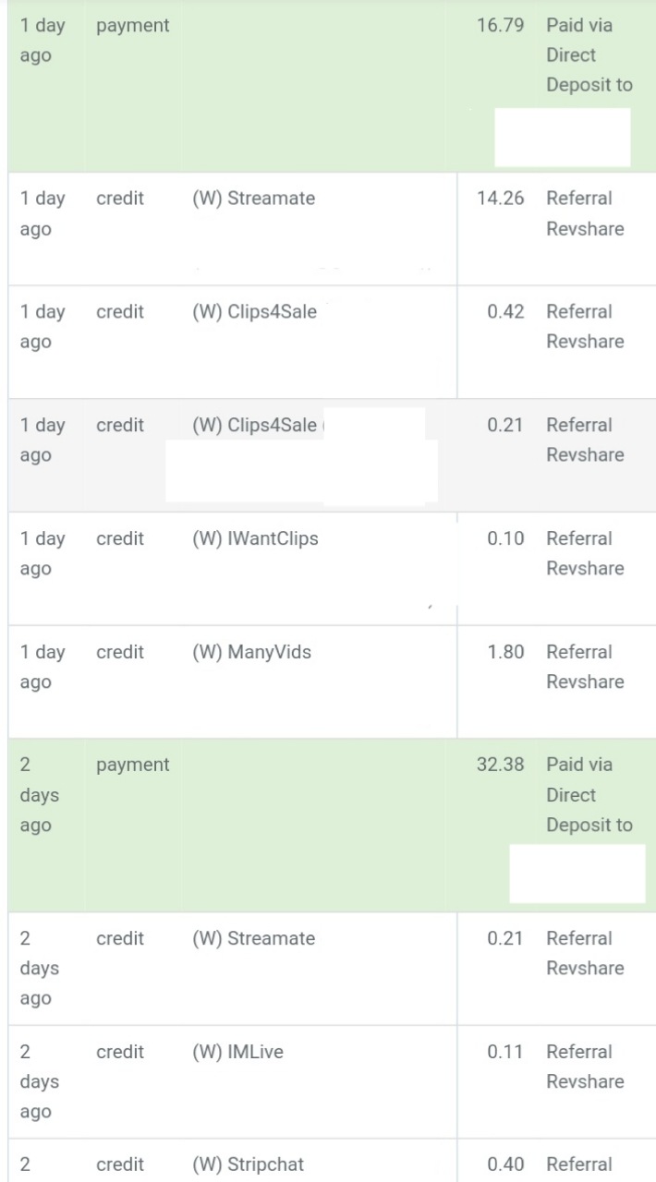The image size is (656, 1182).
Task: Click the 0.11 IMLive amount
Action: coord(505,1052)
